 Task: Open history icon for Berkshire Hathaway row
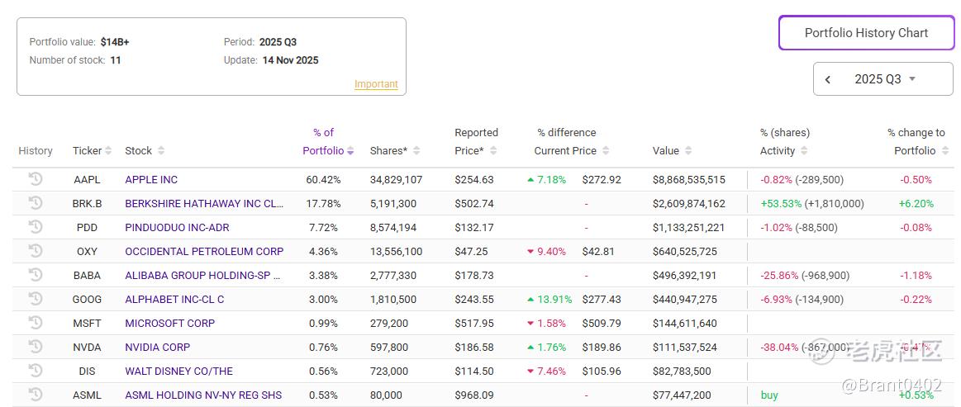[x=35, y=202]
